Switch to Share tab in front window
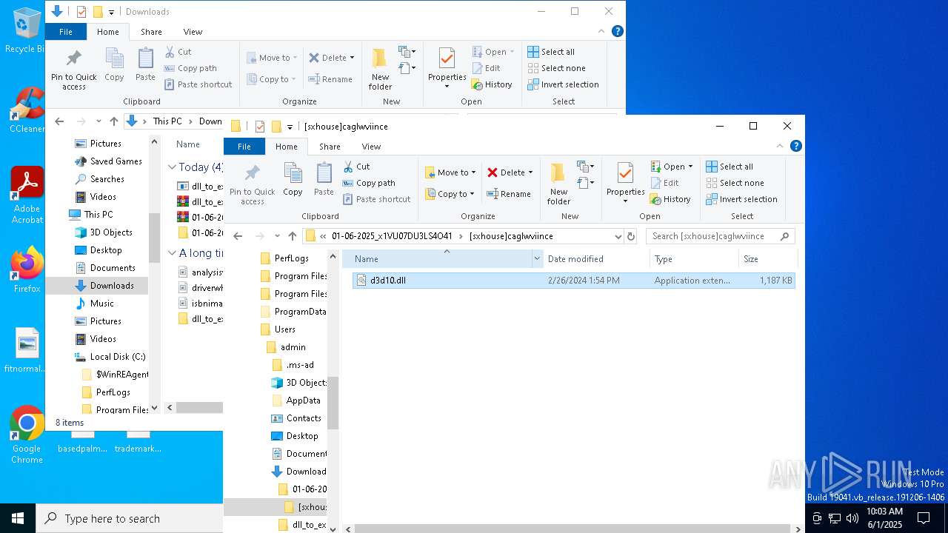Image resolution: width=948 pixels, height=533 pixels. click(330, 147)
